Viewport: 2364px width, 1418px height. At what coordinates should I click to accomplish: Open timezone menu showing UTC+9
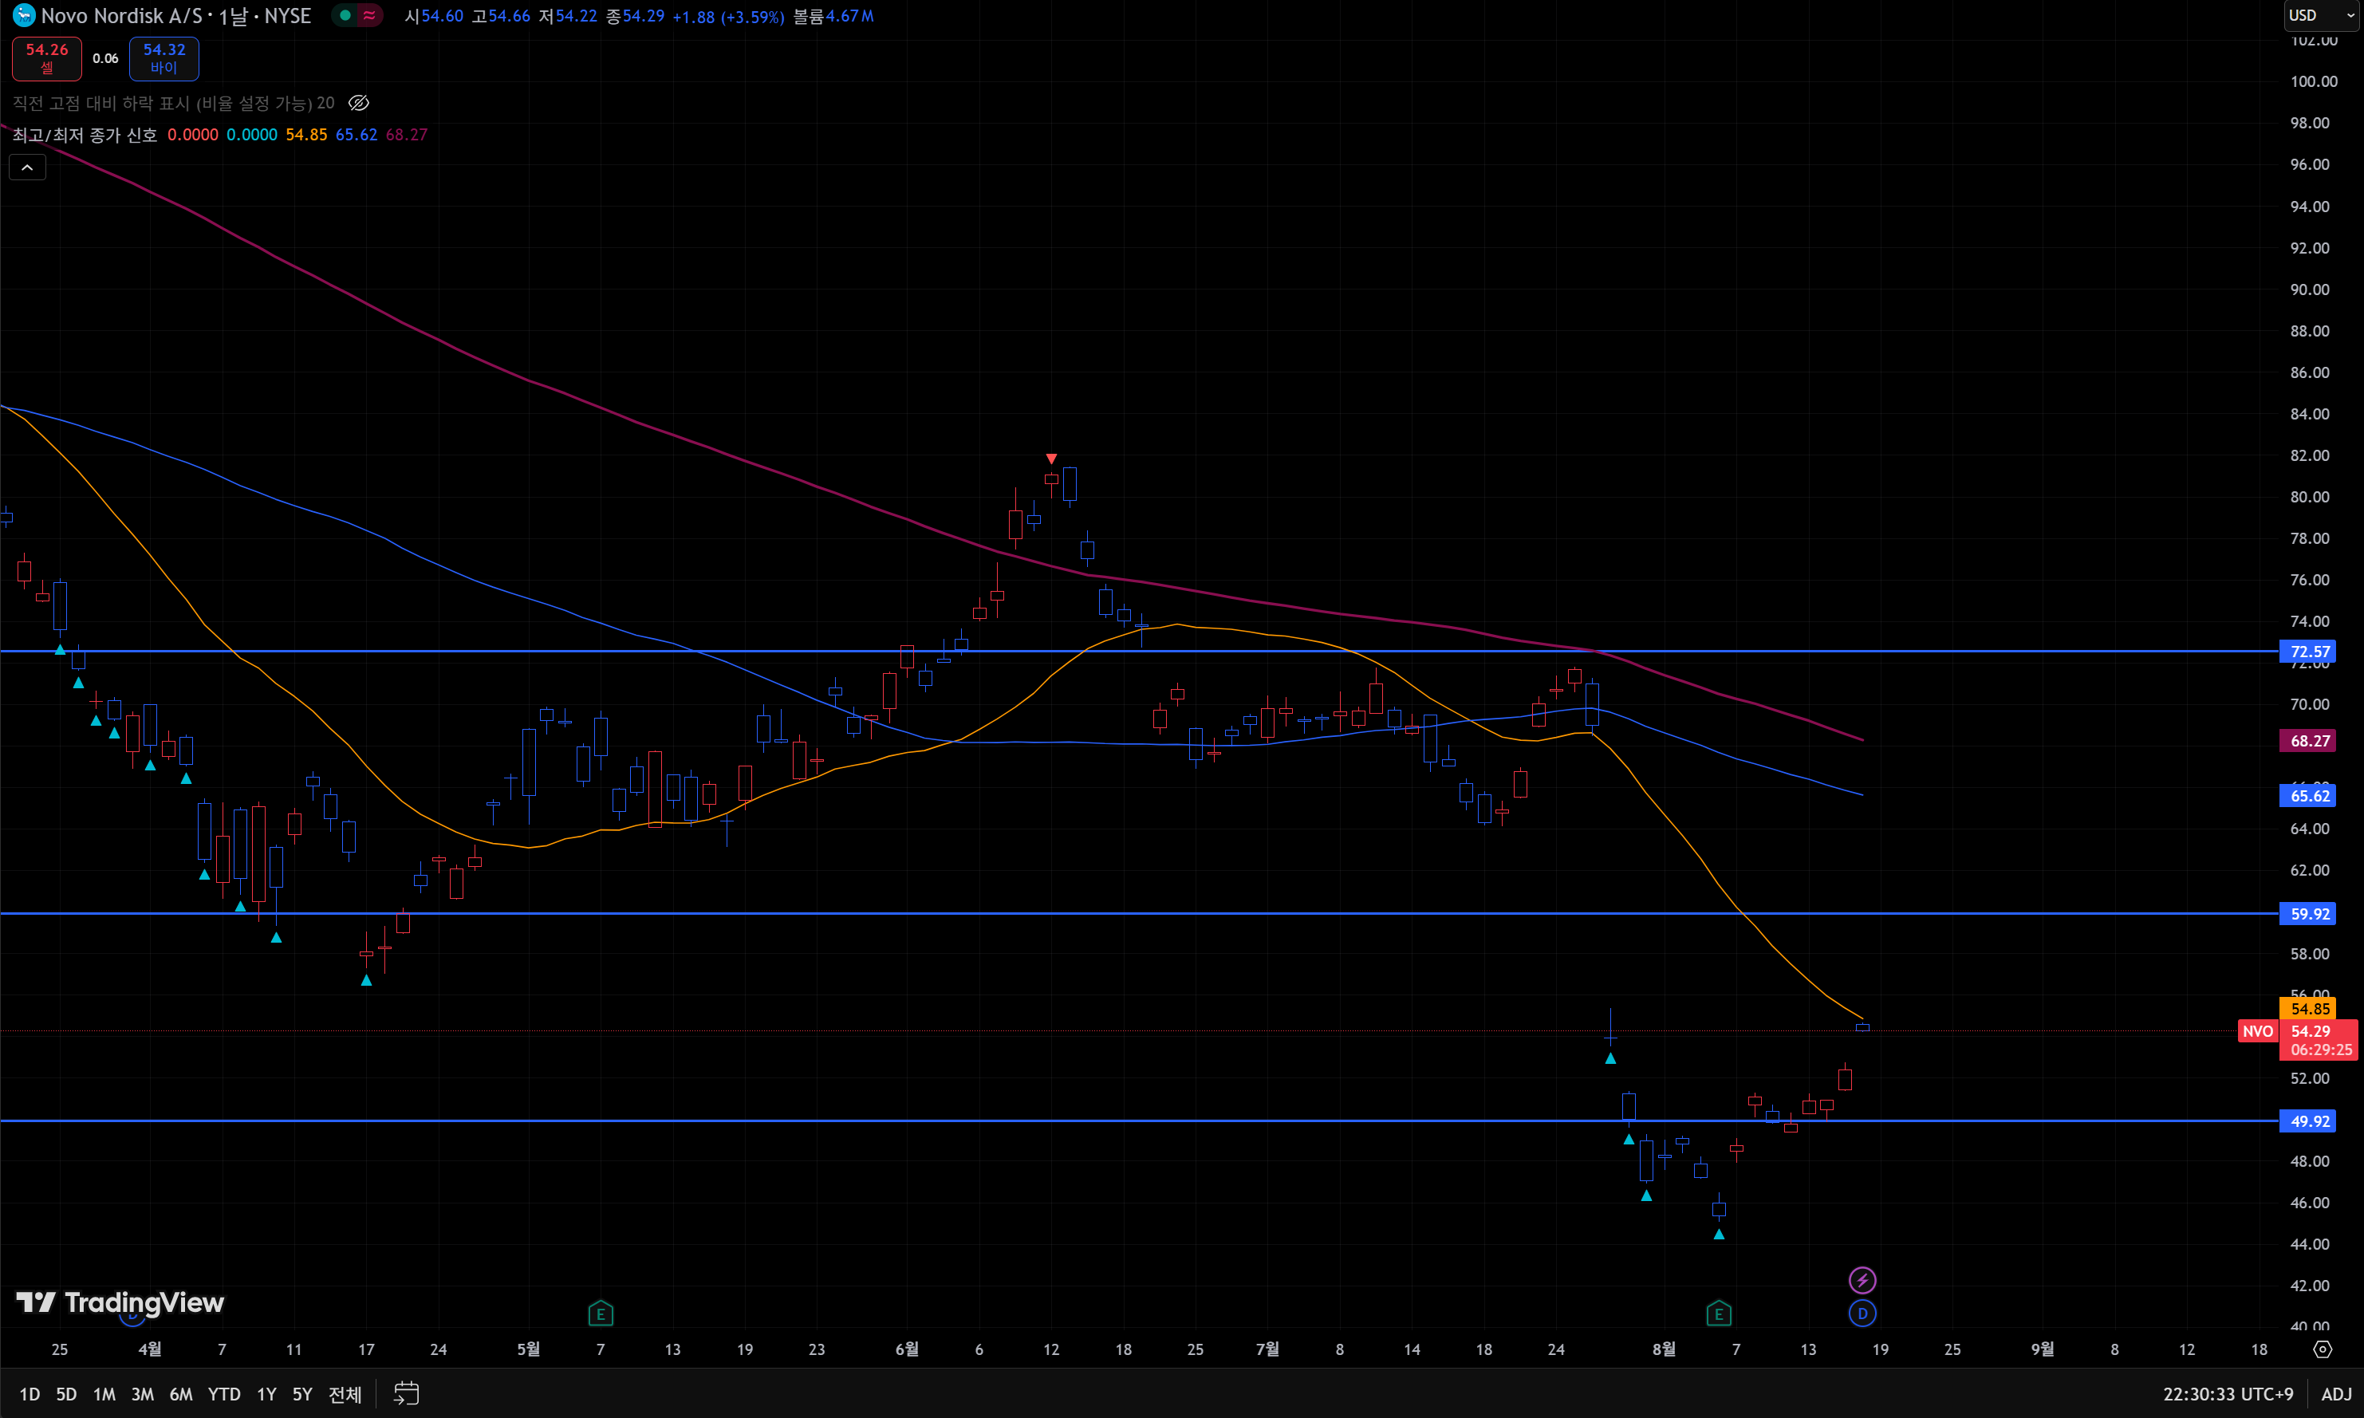click(x=2228, y=1393)
